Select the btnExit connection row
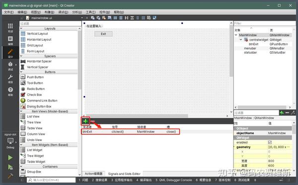This screenshot has height=185, width=298. click(130, 131)
